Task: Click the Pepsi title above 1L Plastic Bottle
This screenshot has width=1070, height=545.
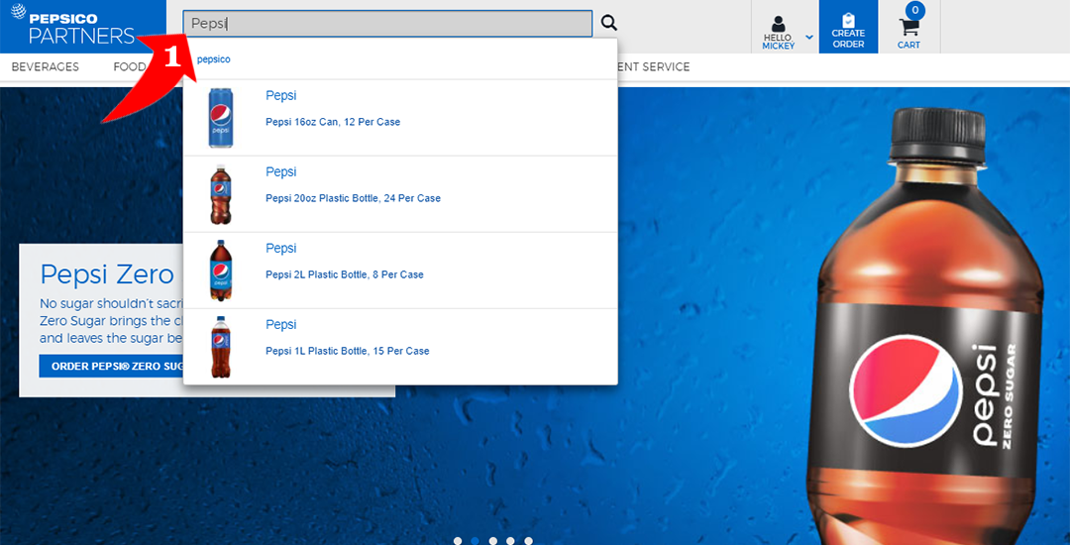Action: pyautogui.click(x=280, y=325)
